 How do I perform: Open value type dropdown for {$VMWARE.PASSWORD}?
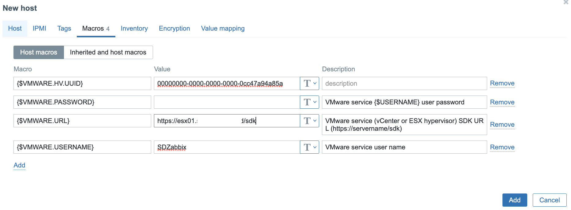pos(309,102)
